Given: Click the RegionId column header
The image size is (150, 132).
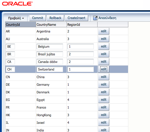Looking at the screenshot, I should point(82,25).
